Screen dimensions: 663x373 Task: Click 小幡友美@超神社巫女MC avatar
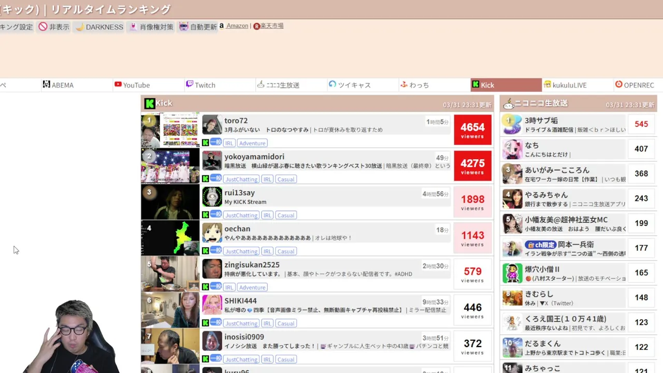pyautogui.click(x=512, y=224)
